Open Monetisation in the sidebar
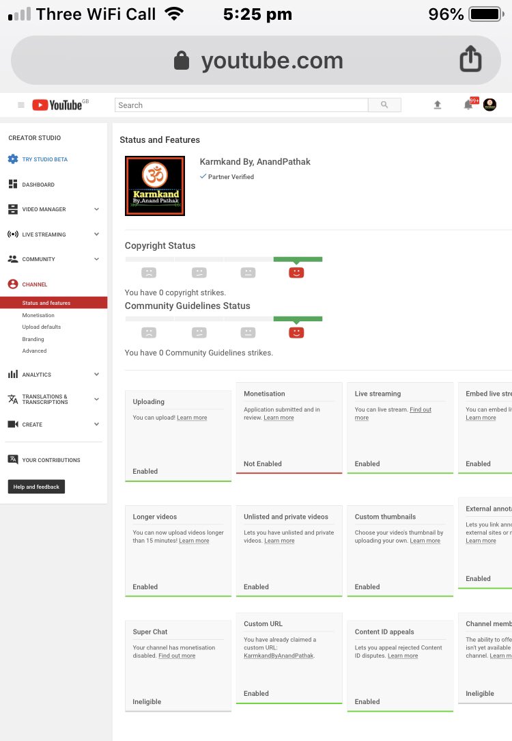The height and width of the screenshot is (741, 512). [38, 315]
